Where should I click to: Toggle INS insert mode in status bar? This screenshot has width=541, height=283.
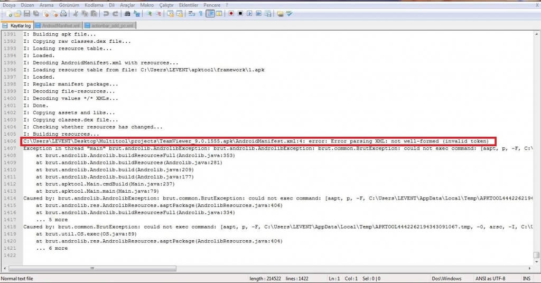[526, 278]
